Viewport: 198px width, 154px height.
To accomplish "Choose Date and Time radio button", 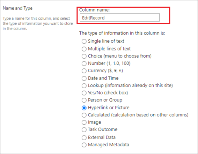I will [84, 78].
